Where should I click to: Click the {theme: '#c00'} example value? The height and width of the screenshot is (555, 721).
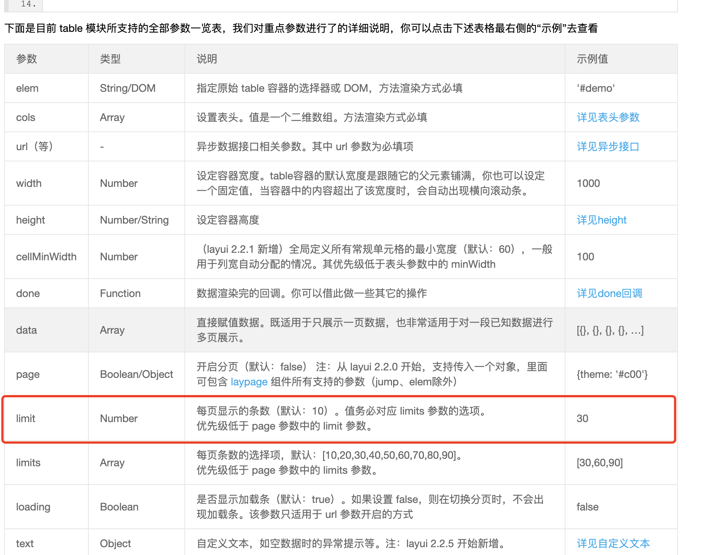(x=612, y=374)
